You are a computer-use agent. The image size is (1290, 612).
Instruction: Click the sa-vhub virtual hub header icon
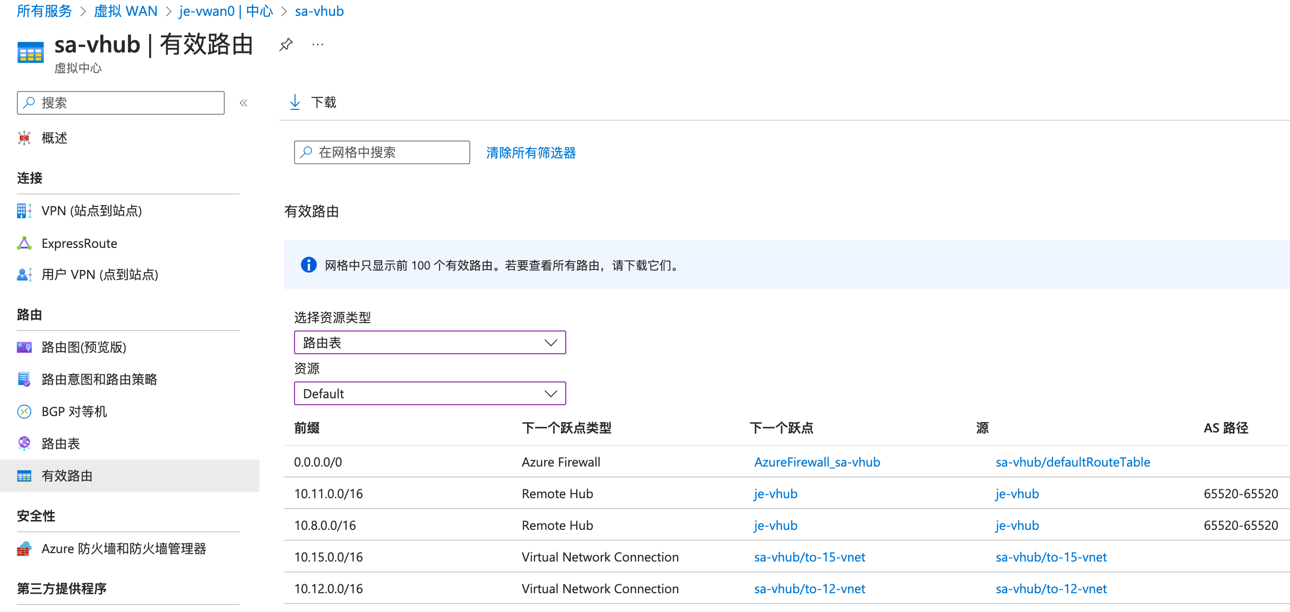31,52
